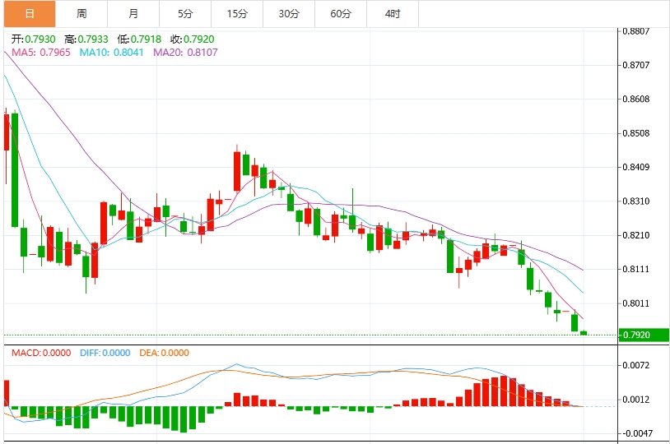The image size is (670, 444).
Task: Click the 0.8608 price axis label
Action: (635, 99)
